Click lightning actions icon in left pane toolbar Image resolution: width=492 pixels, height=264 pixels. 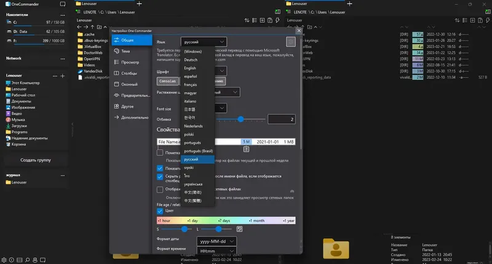(x=277, y=20)
